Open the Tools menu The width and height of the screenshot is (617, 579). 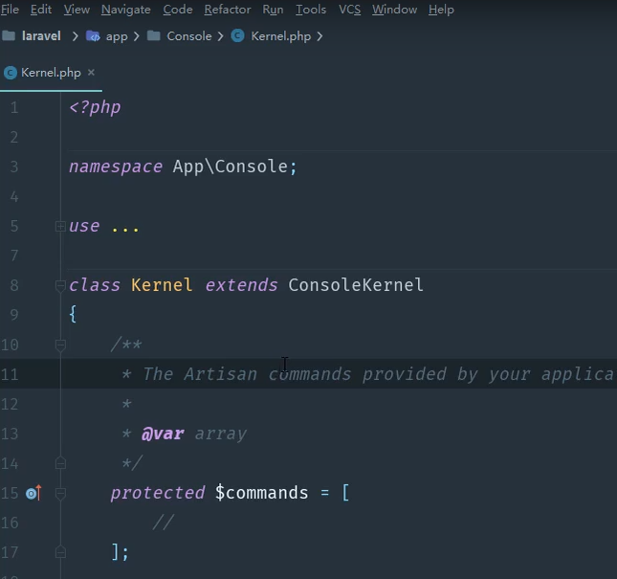point(310,10)
